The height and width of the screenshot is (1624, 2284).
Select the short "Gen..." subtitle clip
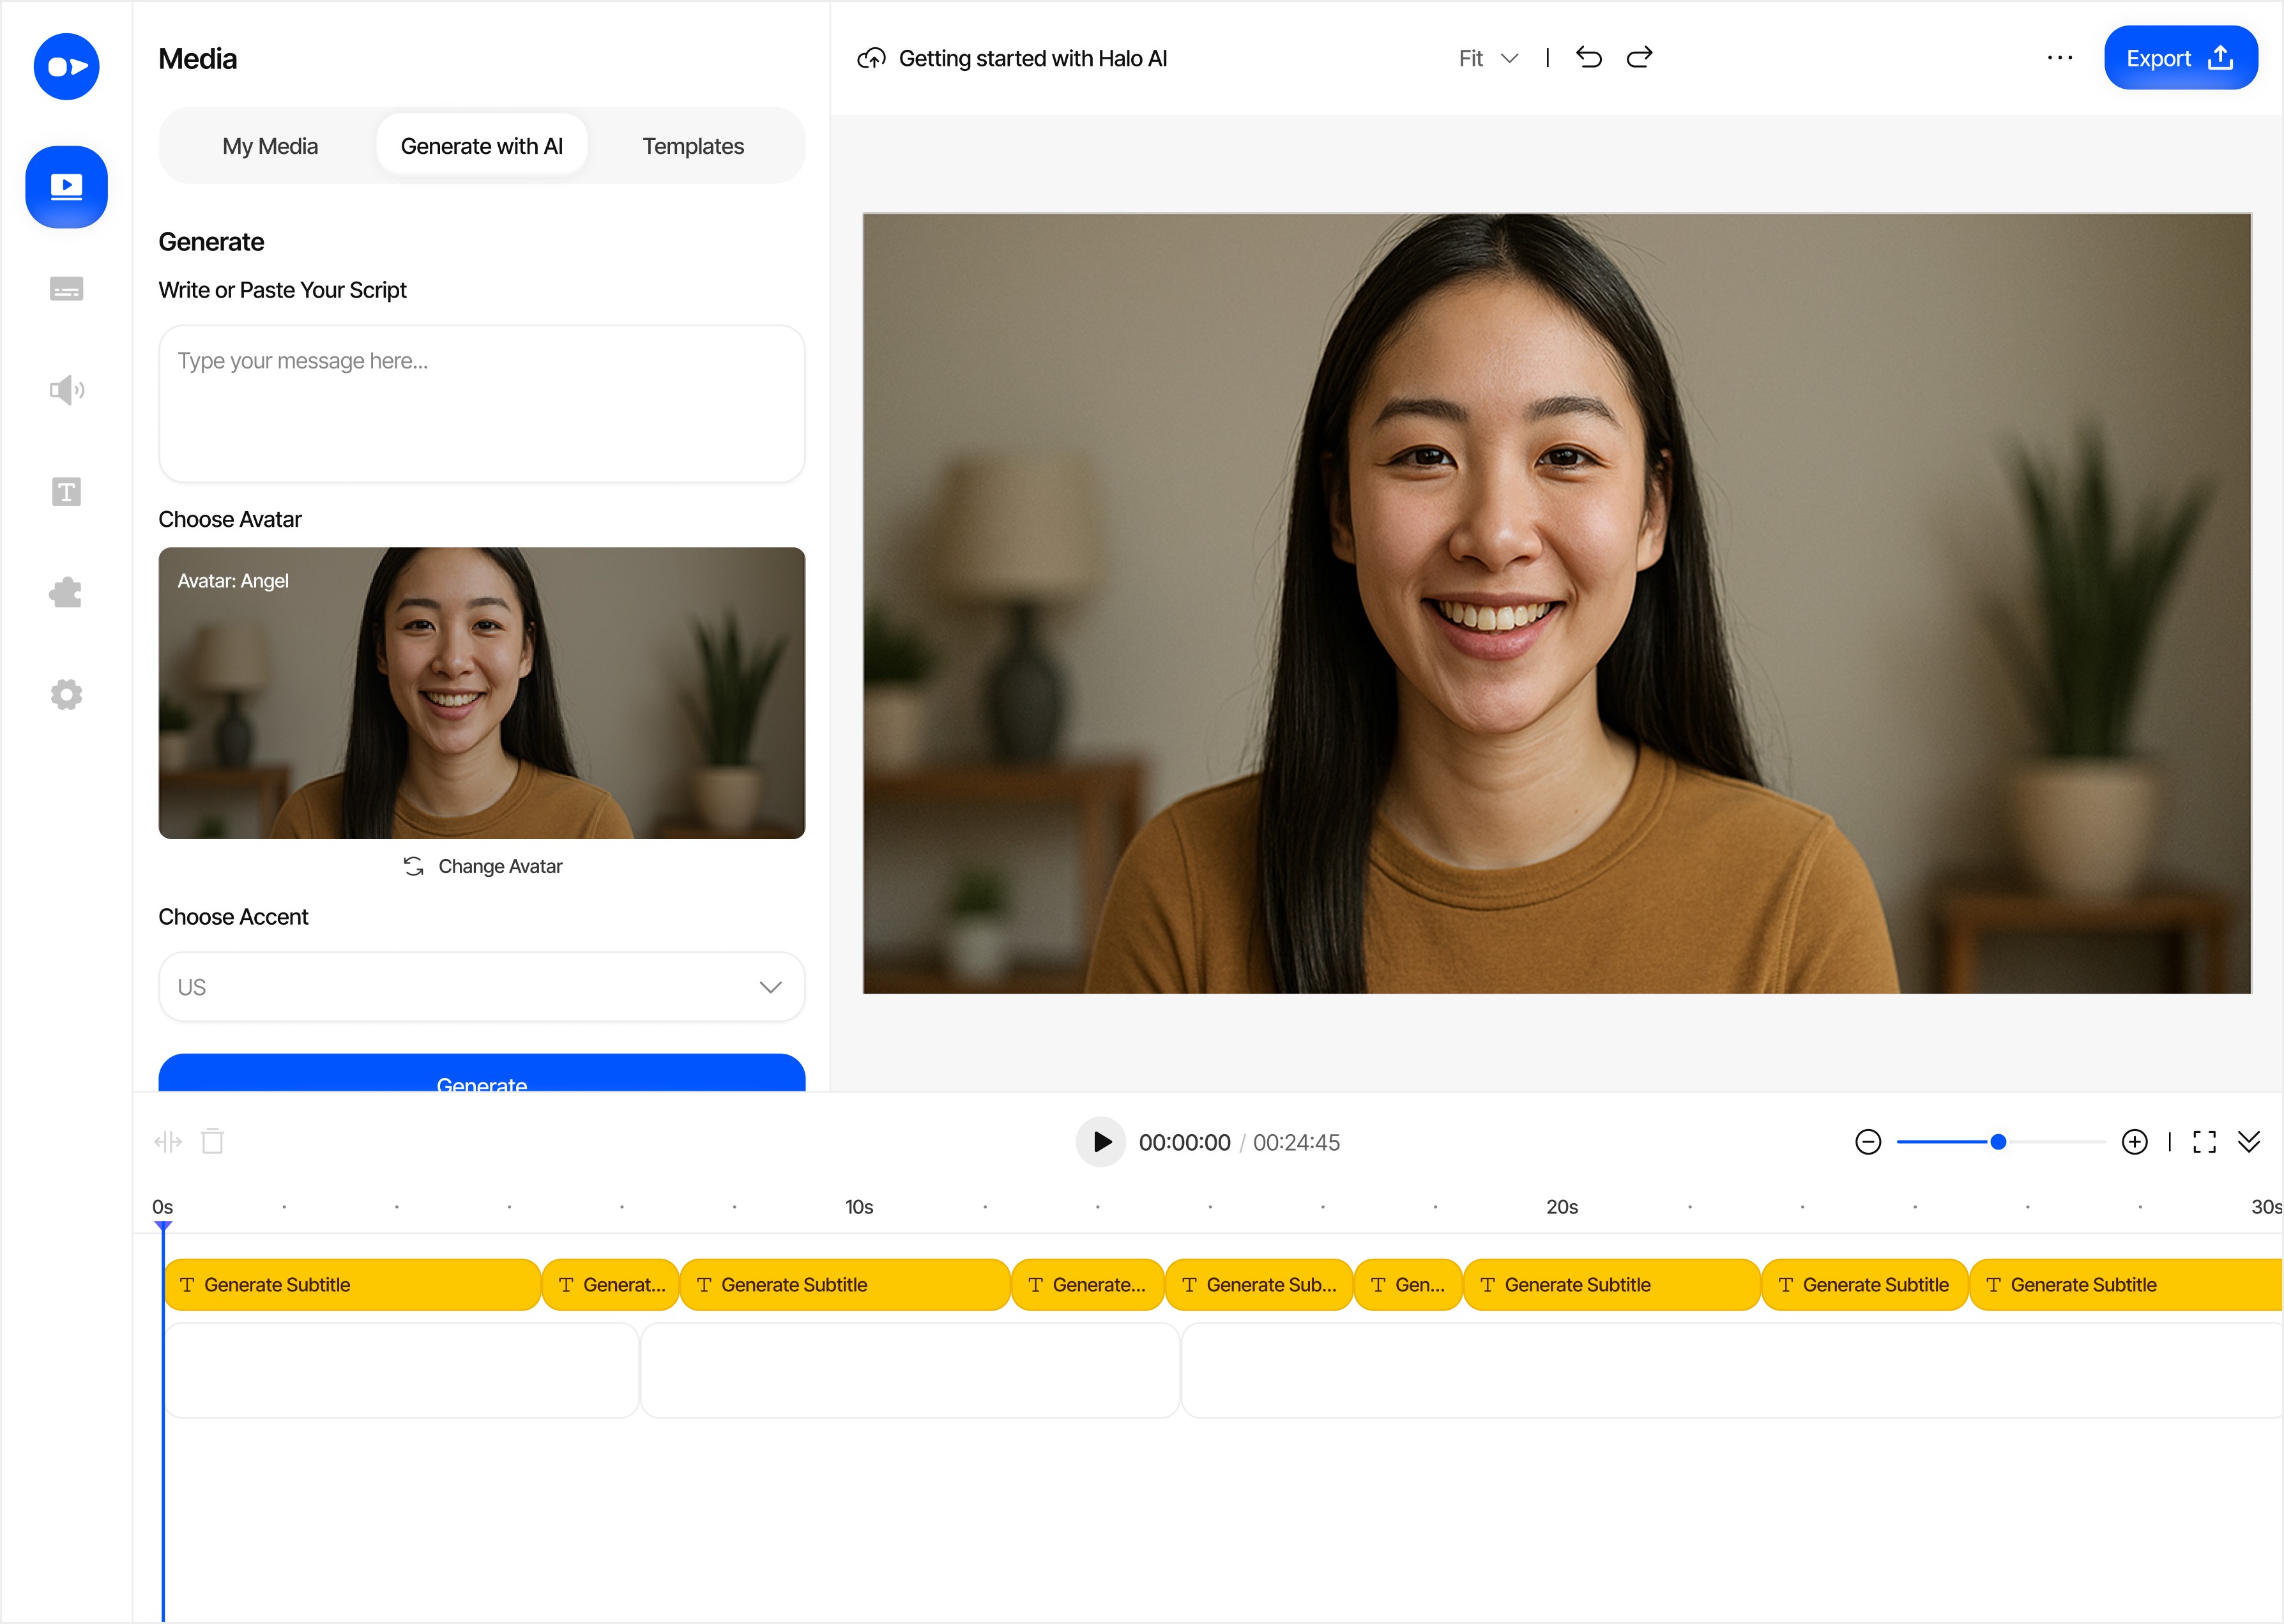tap(1408, 1285)
